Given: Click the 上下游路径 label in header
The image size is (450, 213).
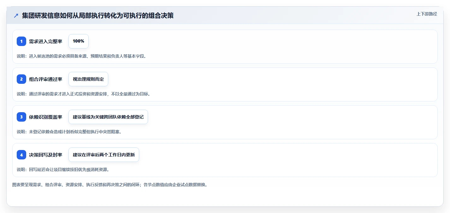Looking at the screenshot, I should click(427, 14).
